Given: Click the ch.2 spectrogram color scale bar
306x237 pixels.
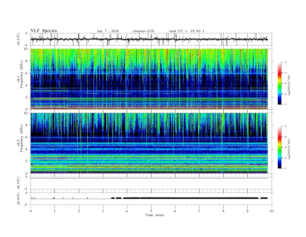Looking at the screenshot, I should [279, 148].
